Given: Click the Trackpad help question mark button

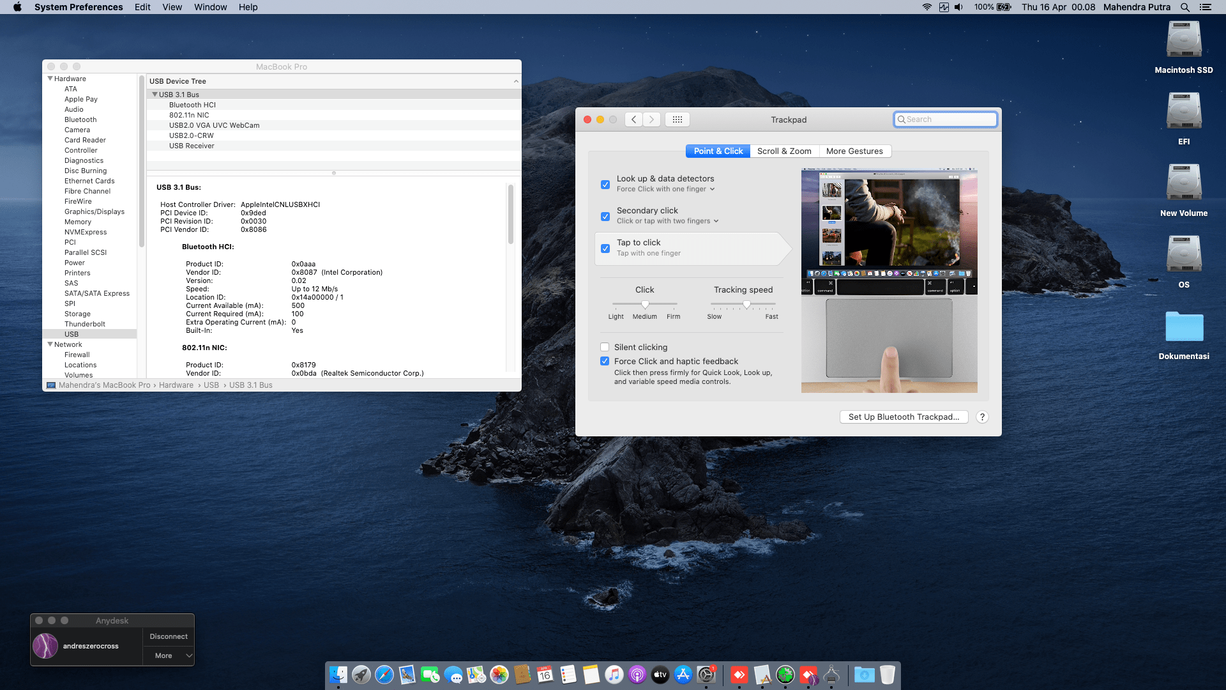Looking at the screenshot, I should (982, 417).
